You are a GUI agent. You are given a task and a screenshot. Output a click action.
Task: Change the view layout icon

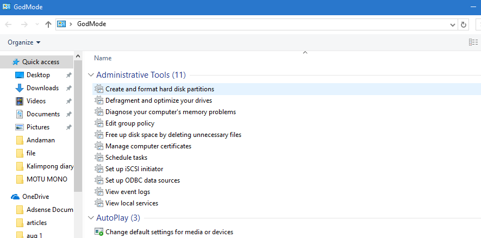coord(473,42)
